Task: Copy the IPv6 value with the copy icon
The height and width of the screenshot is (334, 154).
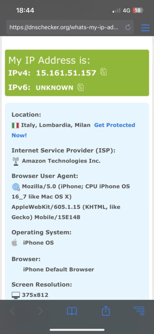Action: click(80, 87)
